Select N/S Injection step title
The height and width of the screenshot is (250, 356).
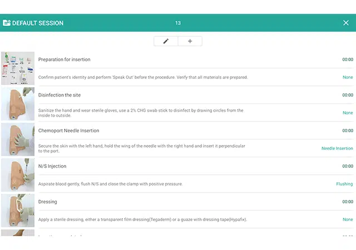(x=52, y=166)
